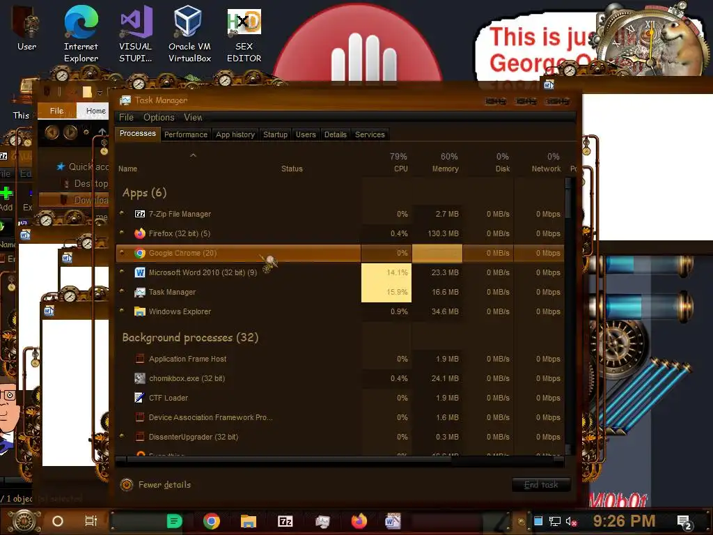The image size is (713, 535).
Task: Open Task View on the taskbar
Action: coord(91,521)
